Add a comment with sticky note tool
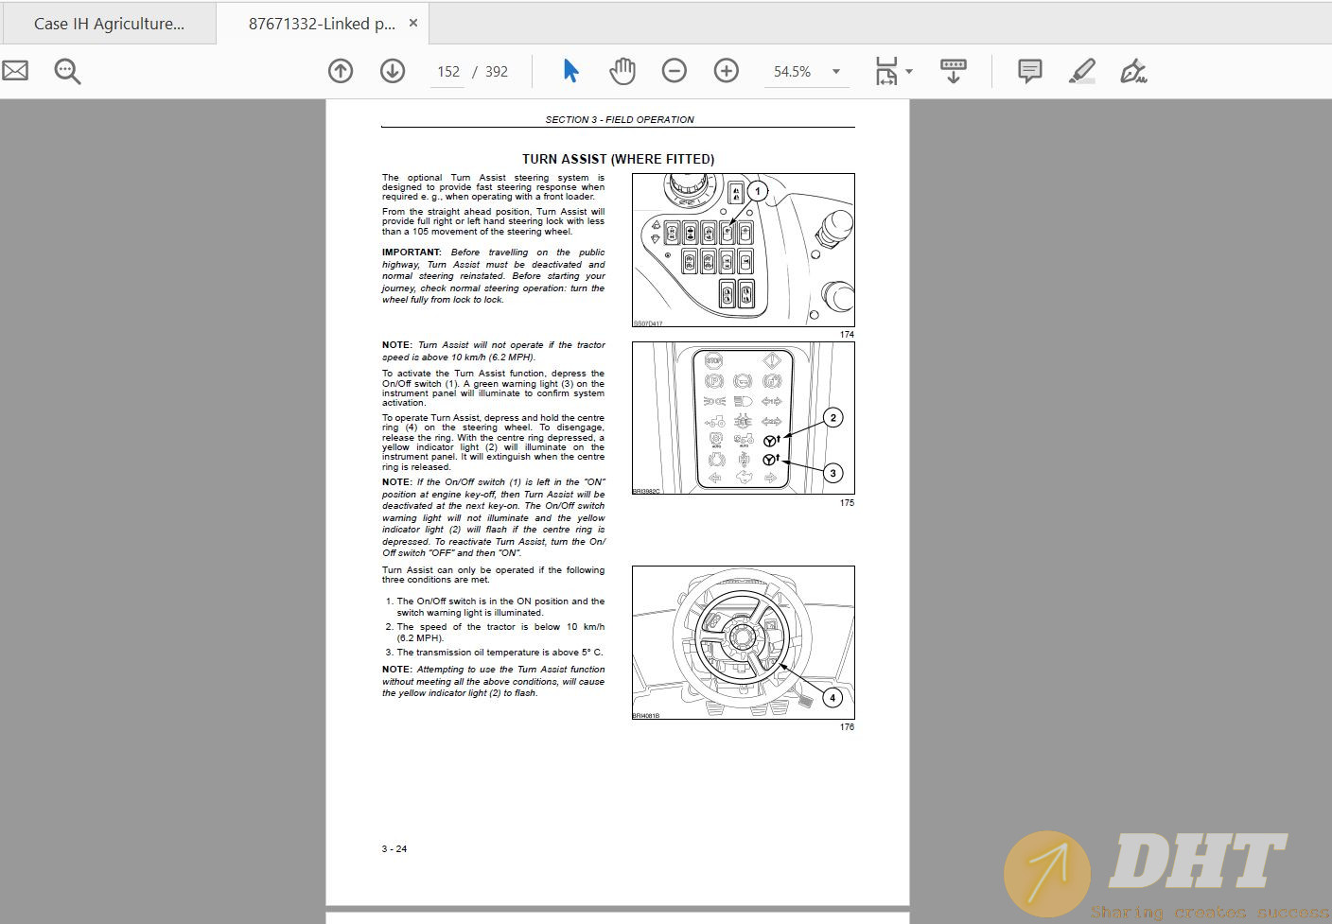Screen dimensions: 1332x924 pyautogui.click(x=1029, y=71)
